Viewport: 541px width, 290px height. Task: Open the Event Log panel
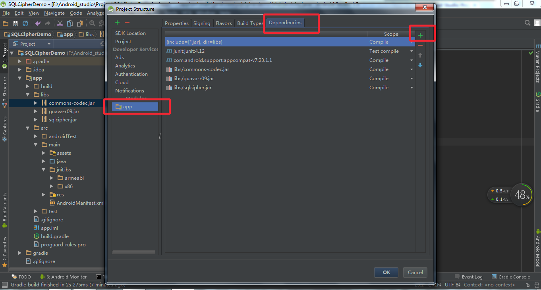click(x=468, y=277)
